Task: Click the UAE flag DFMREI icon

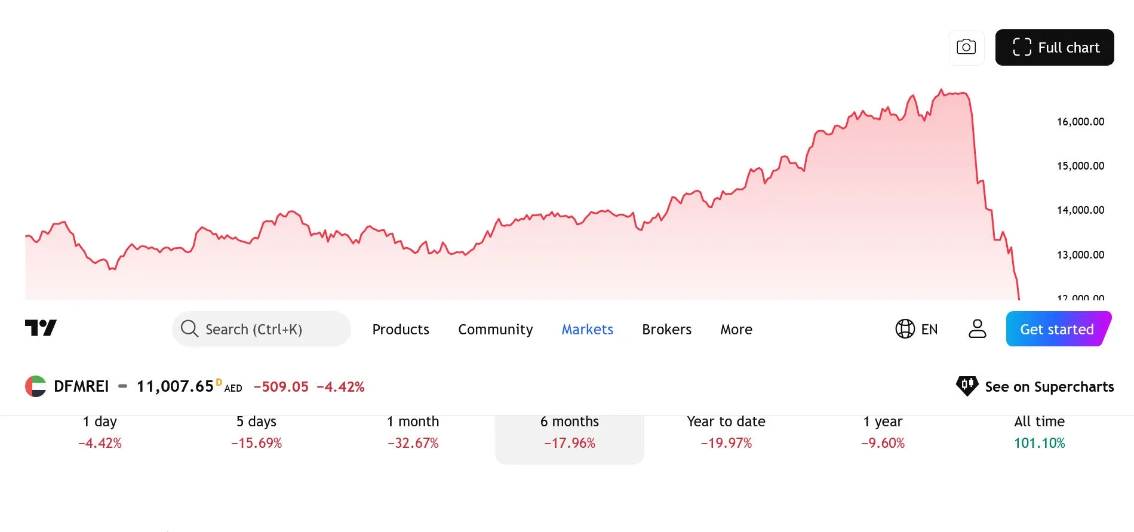Action: coord(36,386)
